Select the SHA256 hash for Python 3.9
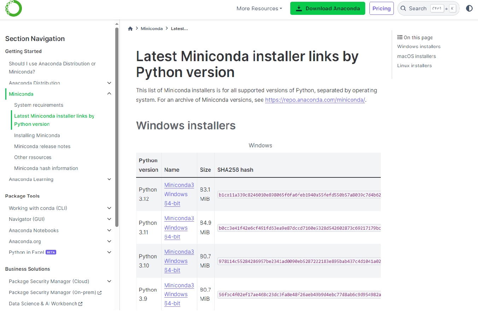478x323 pixels. 299,294
